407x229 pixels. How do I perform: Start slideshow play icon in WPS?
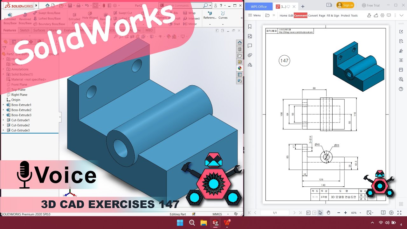391,212
